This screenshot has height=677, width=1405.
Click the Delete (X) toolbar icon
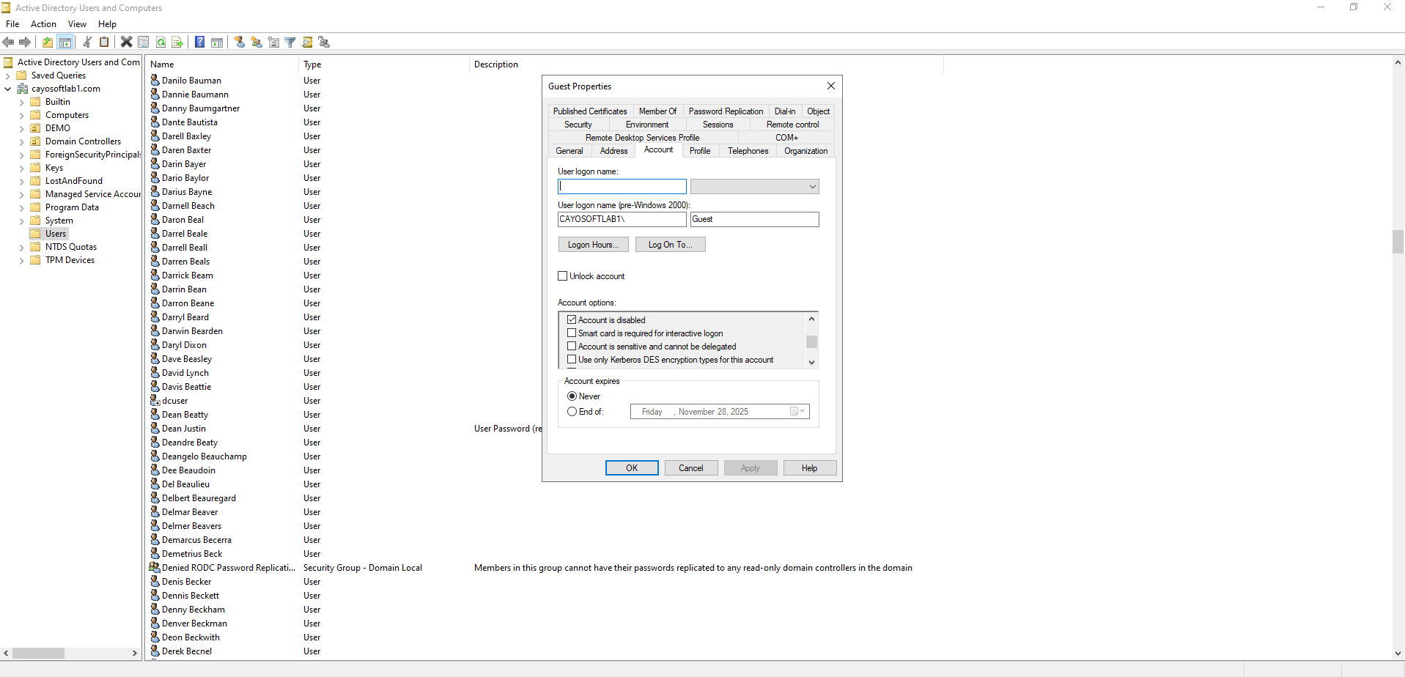coord(126,42)
